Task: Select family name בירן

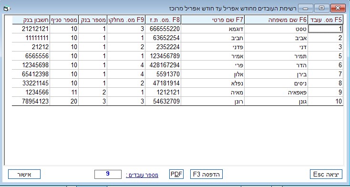Action: click(277, 74)
